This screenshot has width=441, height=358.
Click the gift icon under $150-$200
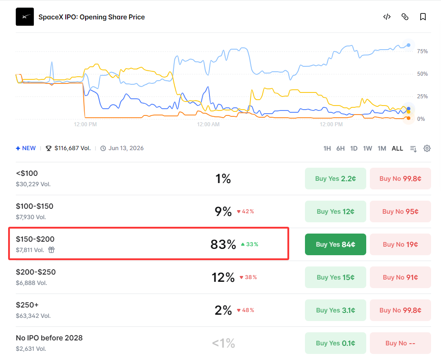[51, 250]
